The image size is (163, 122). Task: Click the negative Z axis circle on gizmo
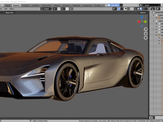pos(142,26)
